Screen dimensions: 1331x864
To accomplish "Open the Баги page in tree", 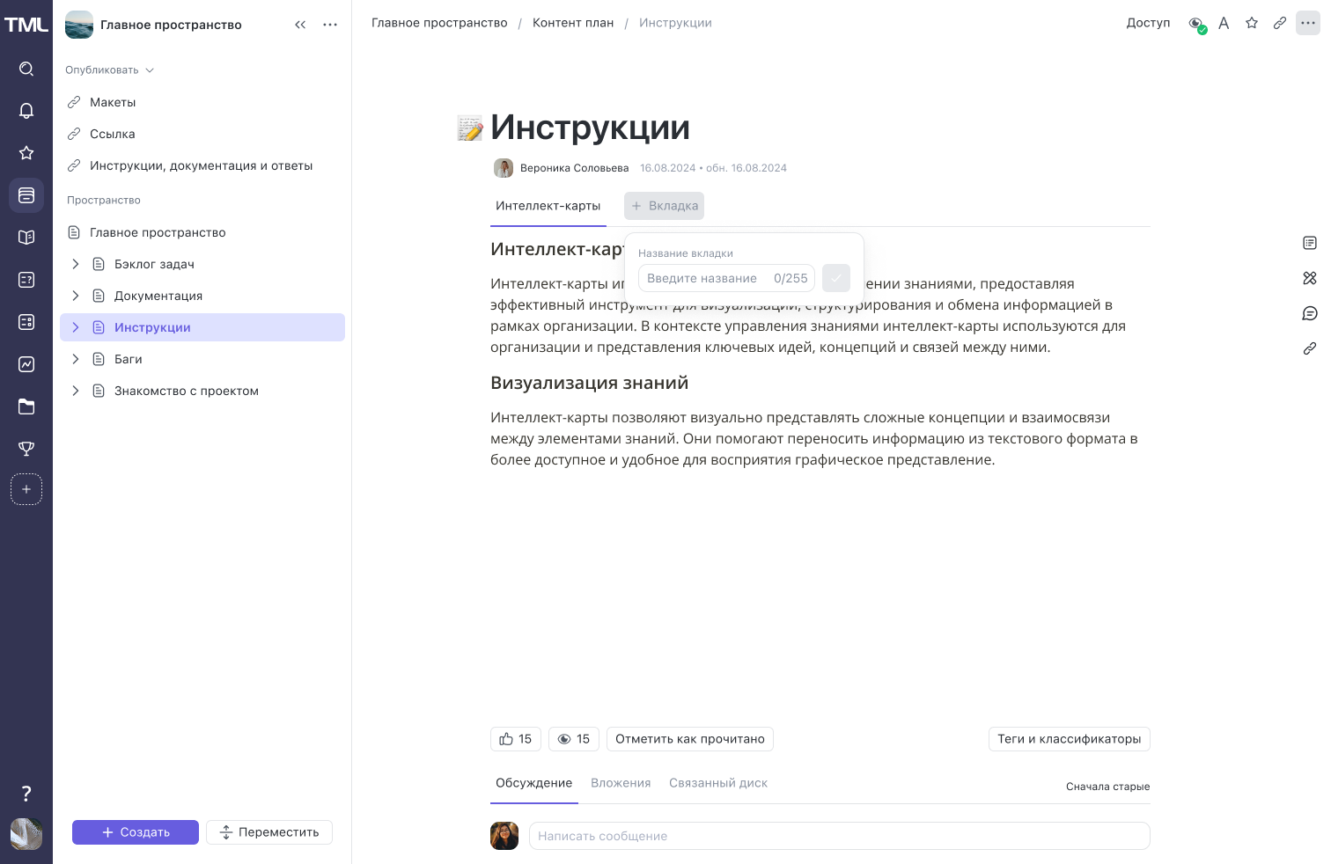I will coord(129,359).
